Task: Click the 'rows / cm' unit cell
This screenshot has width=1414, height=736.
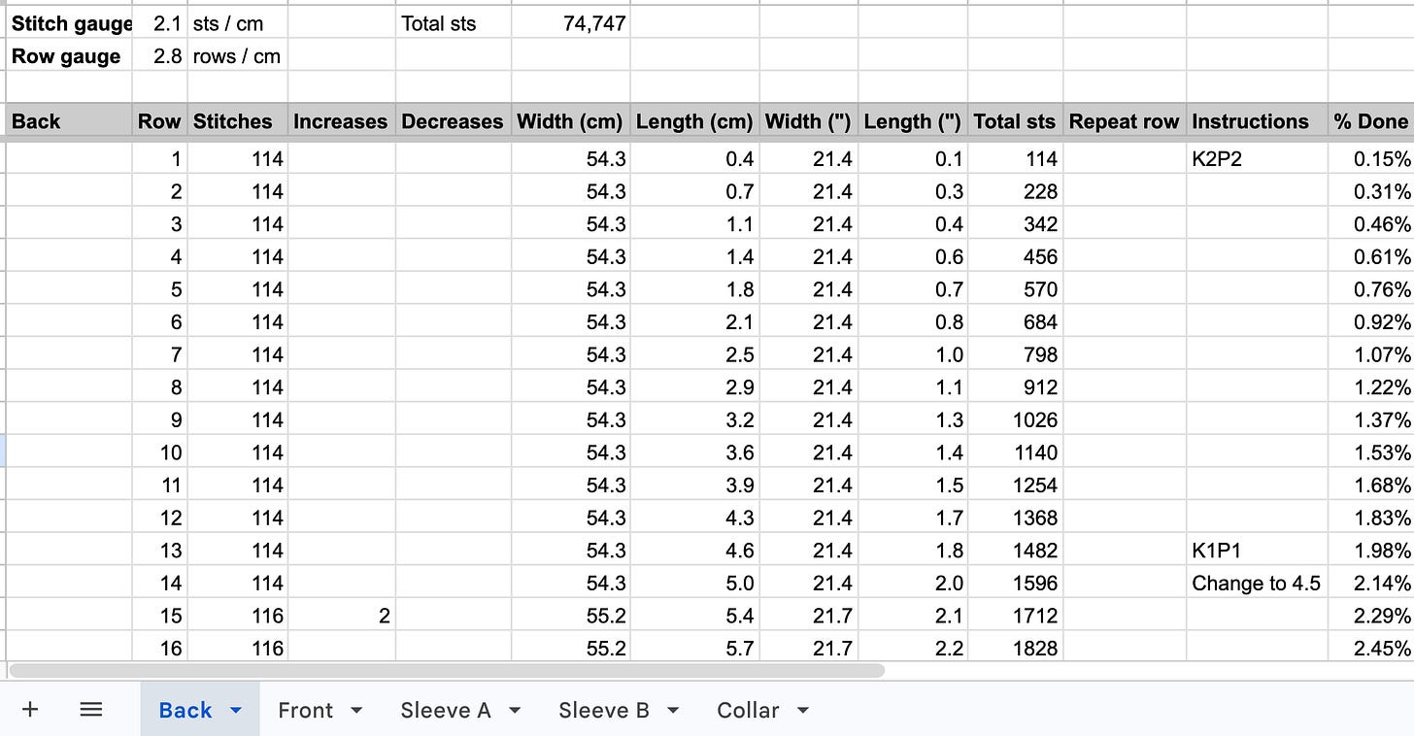Action: point(238,55)
